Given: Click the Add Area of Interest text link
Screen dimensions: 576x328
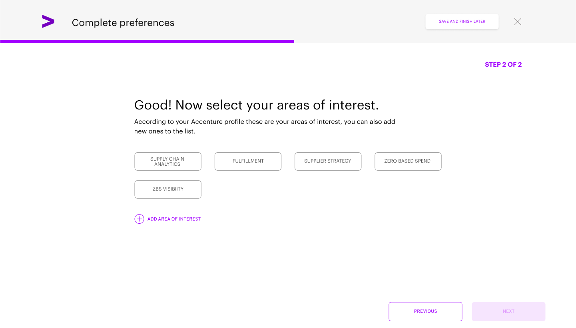Looking at the screenshot, I should [x=174, y=219].
